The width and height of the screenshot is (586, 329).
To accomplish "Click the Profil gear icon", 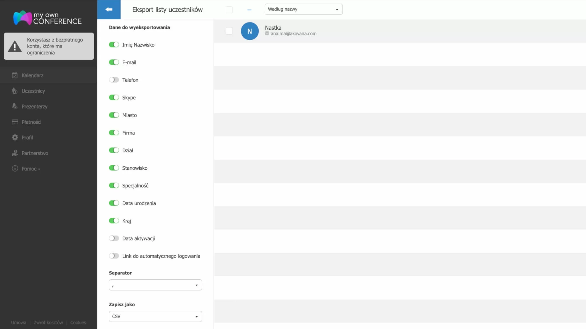I will (x=15, y=137).
